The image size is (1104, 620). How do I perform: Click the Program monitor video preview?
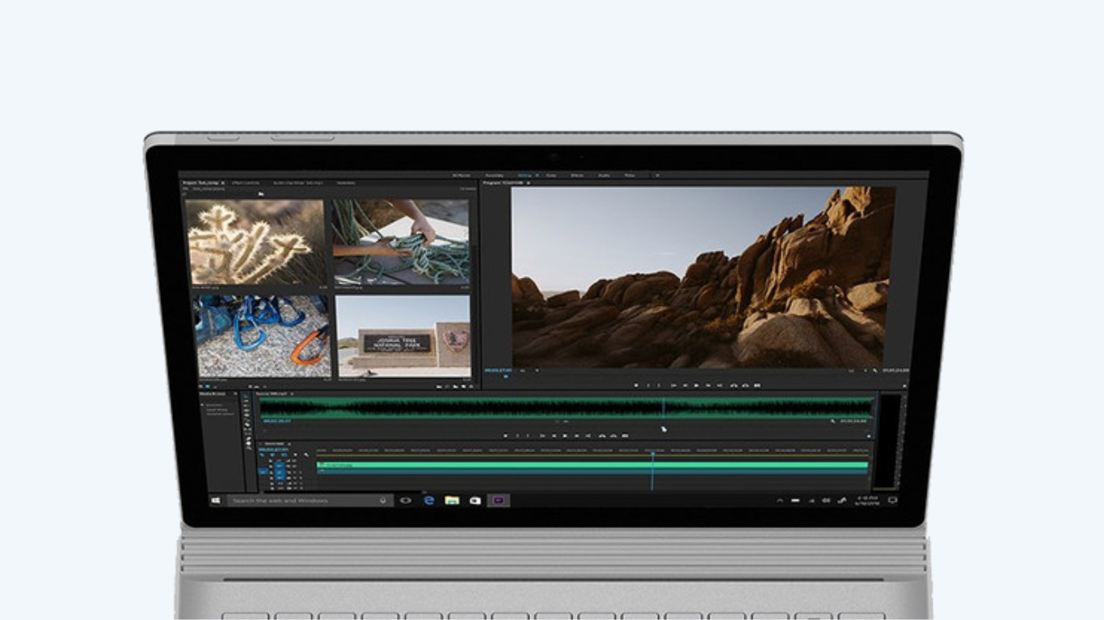(702, 277)
